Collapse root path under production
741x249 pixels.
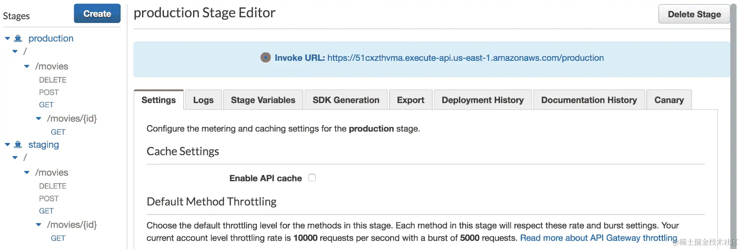tap(15, 51)
